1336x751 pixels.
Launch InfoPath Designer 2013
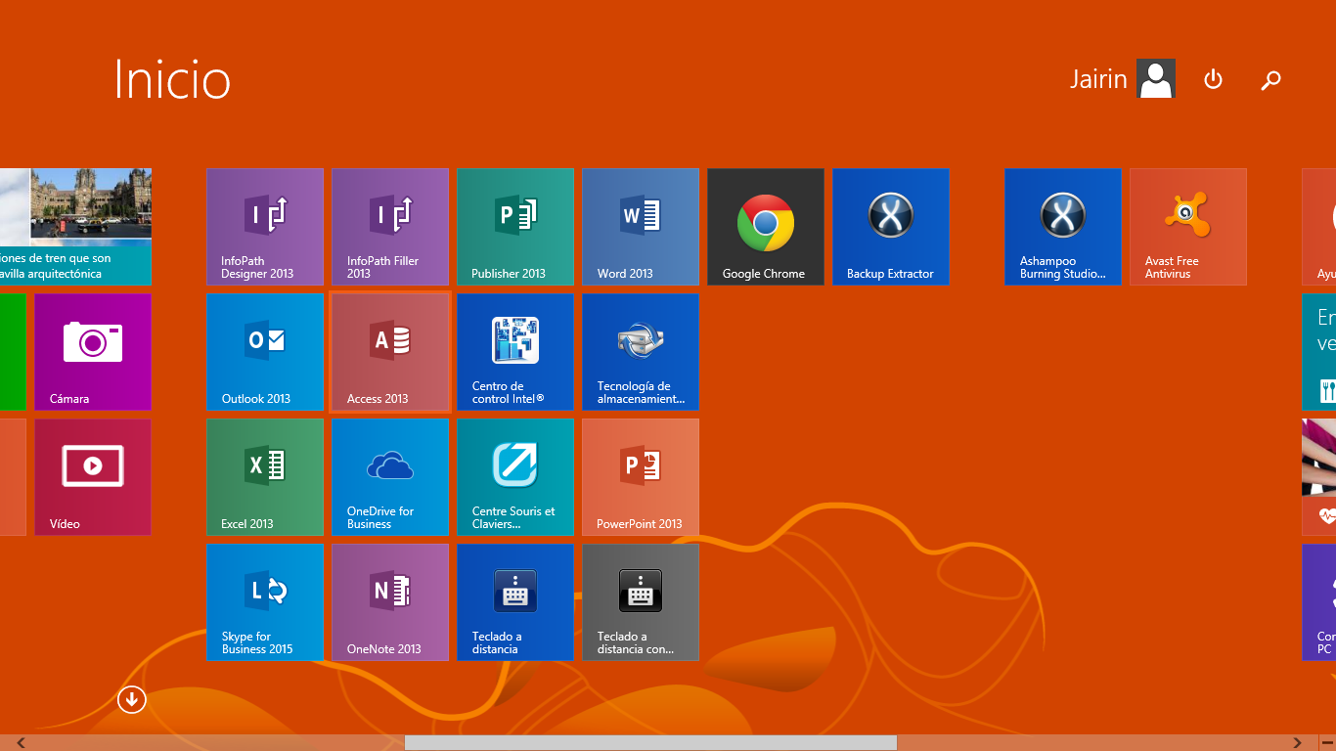[265, 226]
